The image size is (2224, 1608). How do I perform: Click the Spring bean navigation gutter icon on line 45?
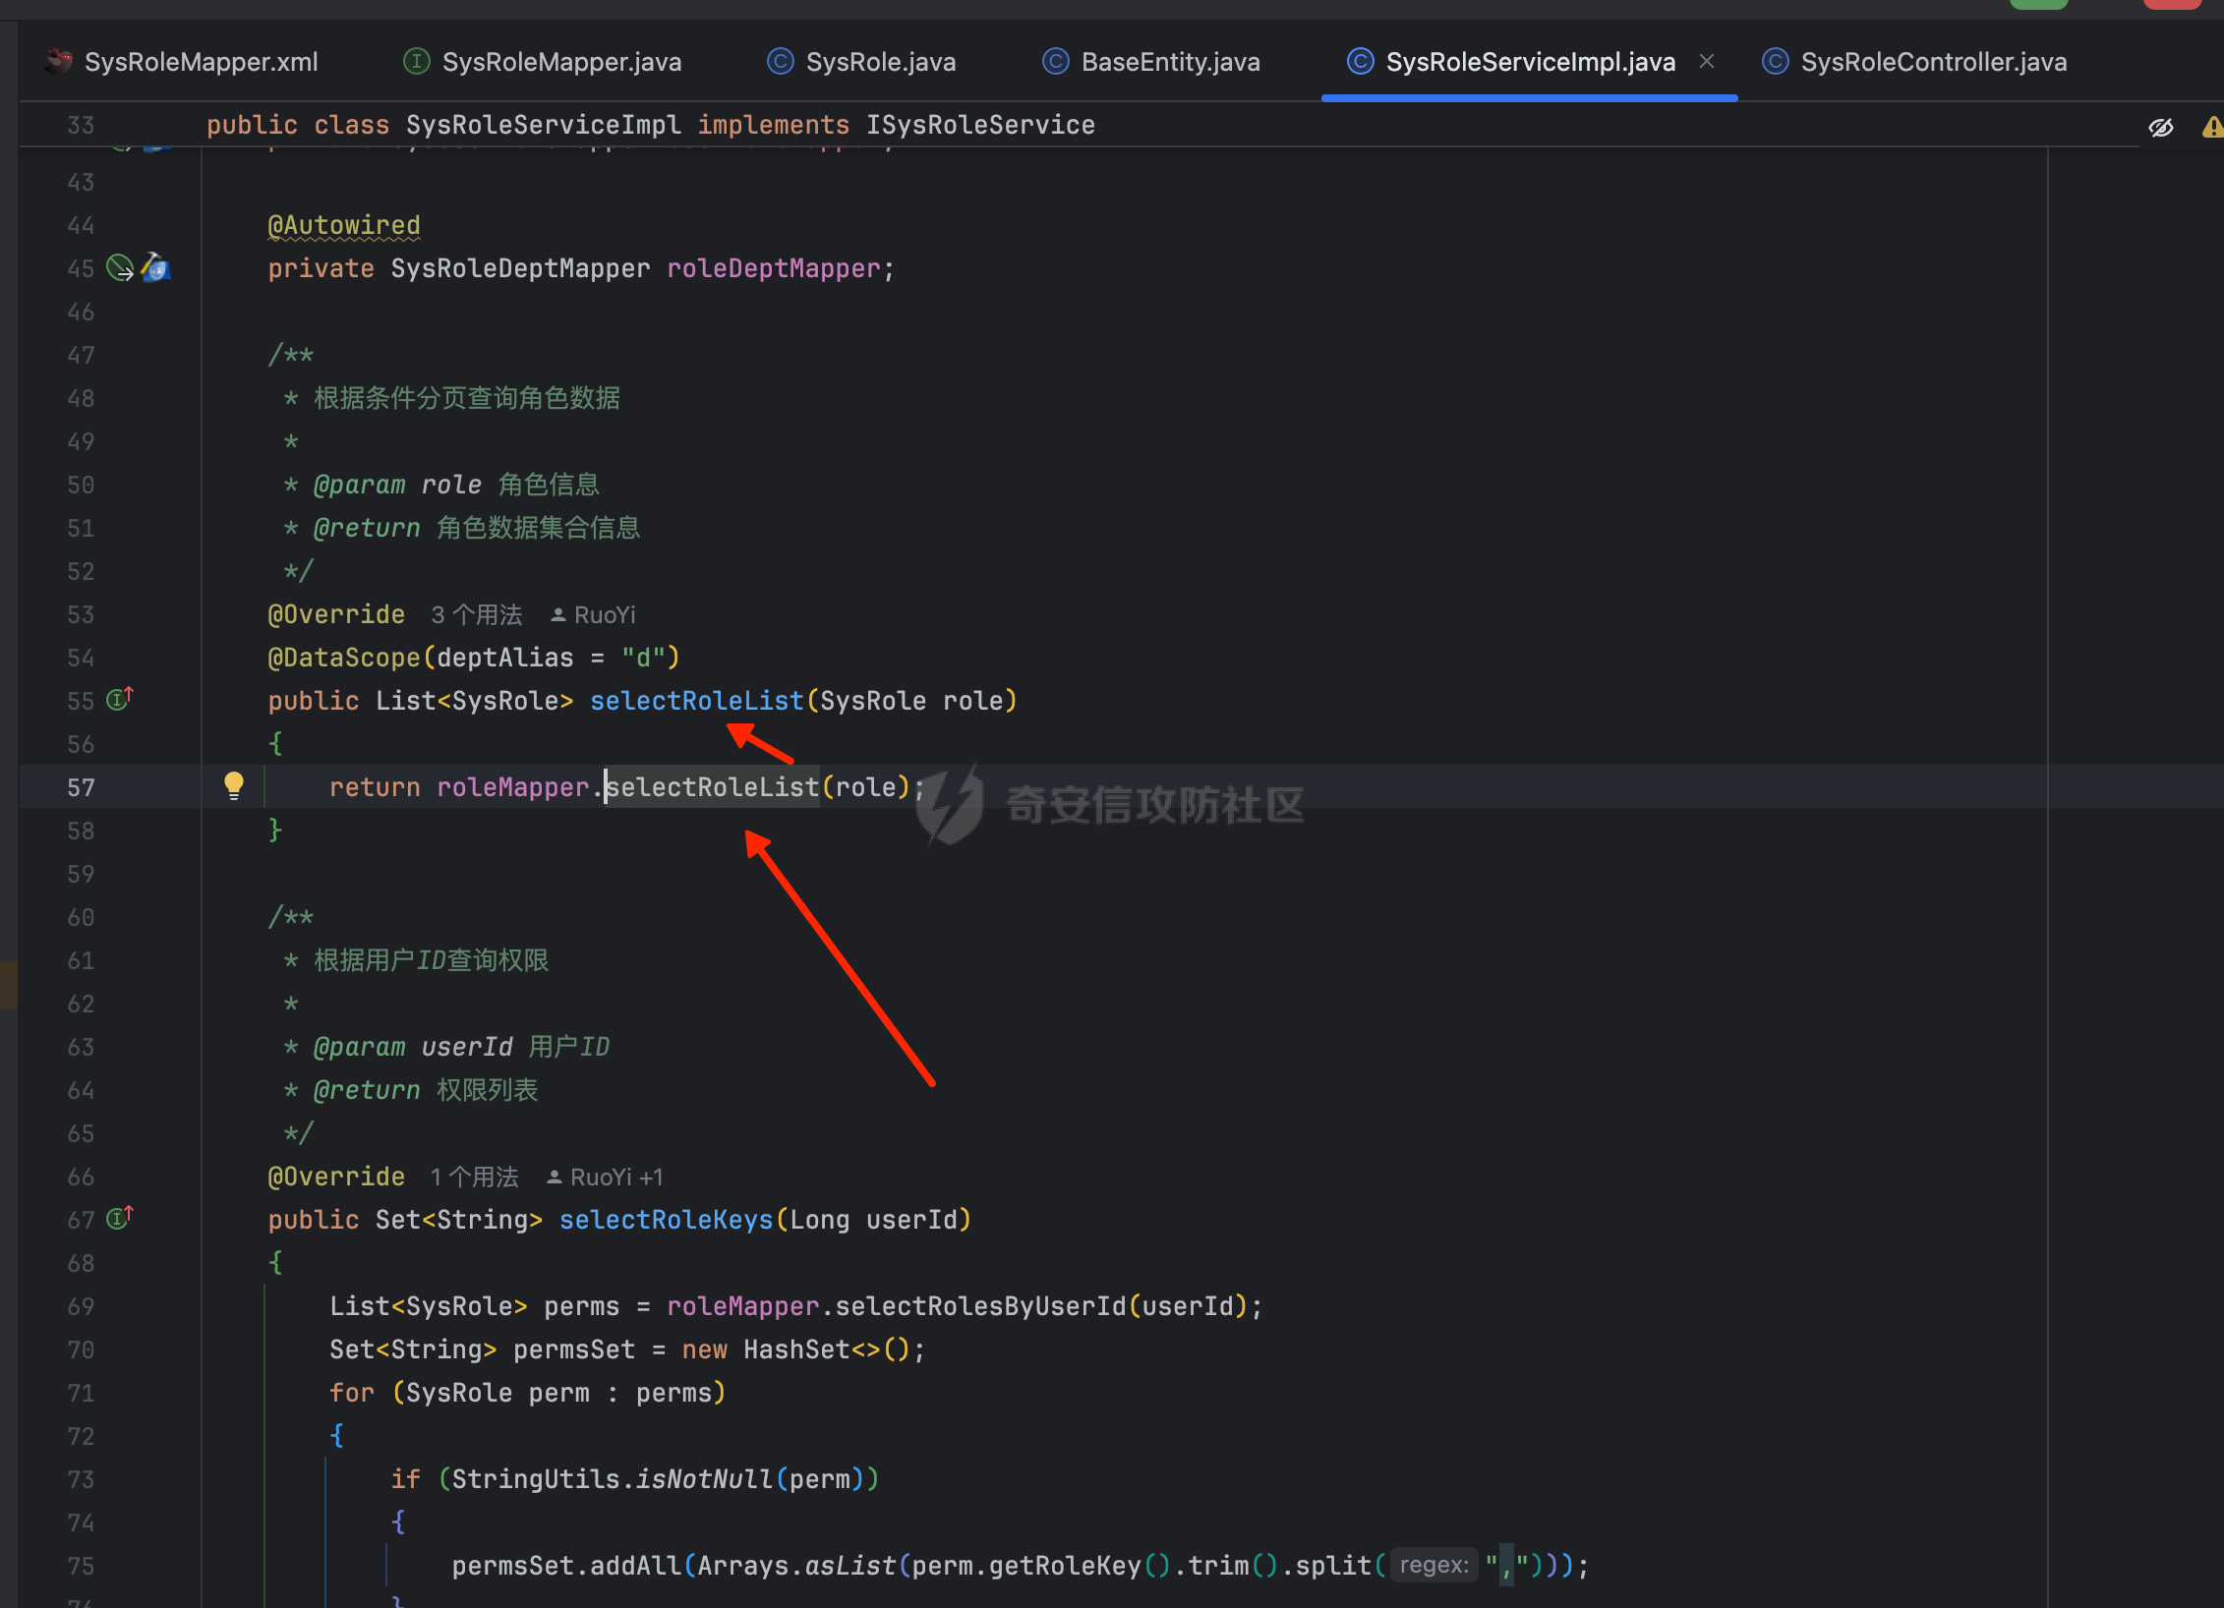click(120, 267)
